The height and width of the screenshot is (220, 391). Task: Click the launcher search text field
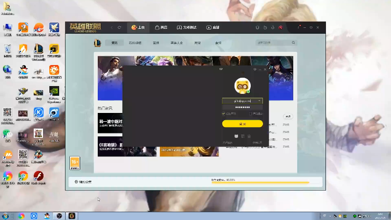click(x=273, y=43)
